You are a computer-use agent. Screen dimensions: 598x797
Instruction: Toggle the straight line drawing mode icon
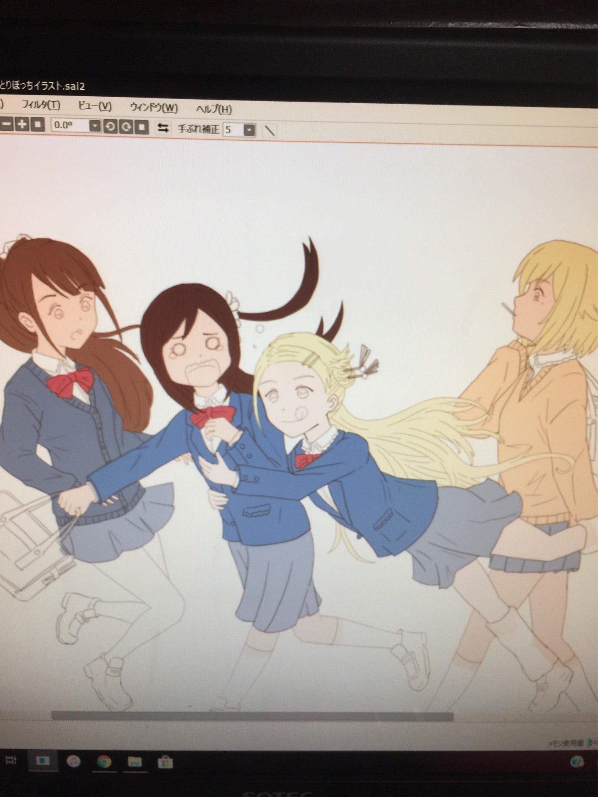pos(270,131)
